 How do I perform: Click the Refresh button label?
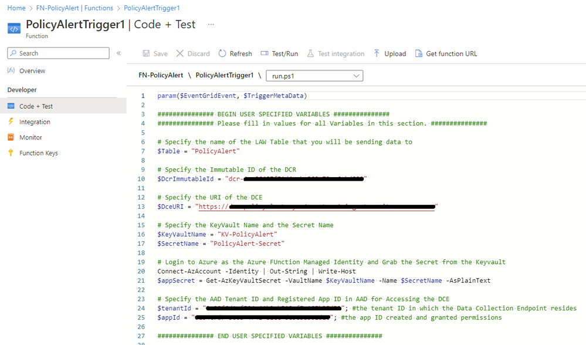[x=241, y=54]
